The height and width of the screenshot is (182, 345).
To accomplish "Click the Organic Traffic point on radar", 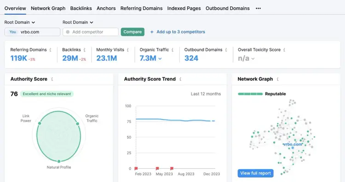I will click(x=77, y=124).
